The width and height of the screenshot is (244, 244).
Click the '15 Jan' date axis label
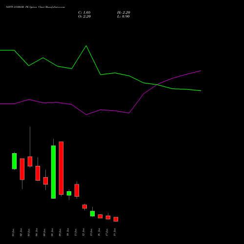[91, 232]
